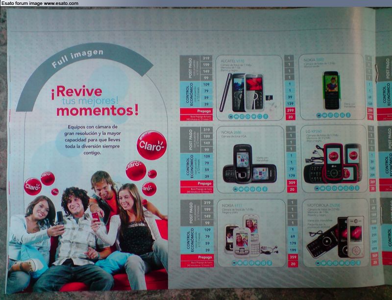Click the "Viene con handsfree" note beside Nokia 2680
This screenshot has width=392, height=300.
[262, 159]
